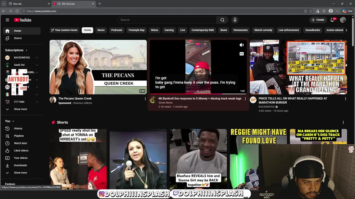
Task: Go to Home in the sidebar
Action: click(x=22, y=31)
